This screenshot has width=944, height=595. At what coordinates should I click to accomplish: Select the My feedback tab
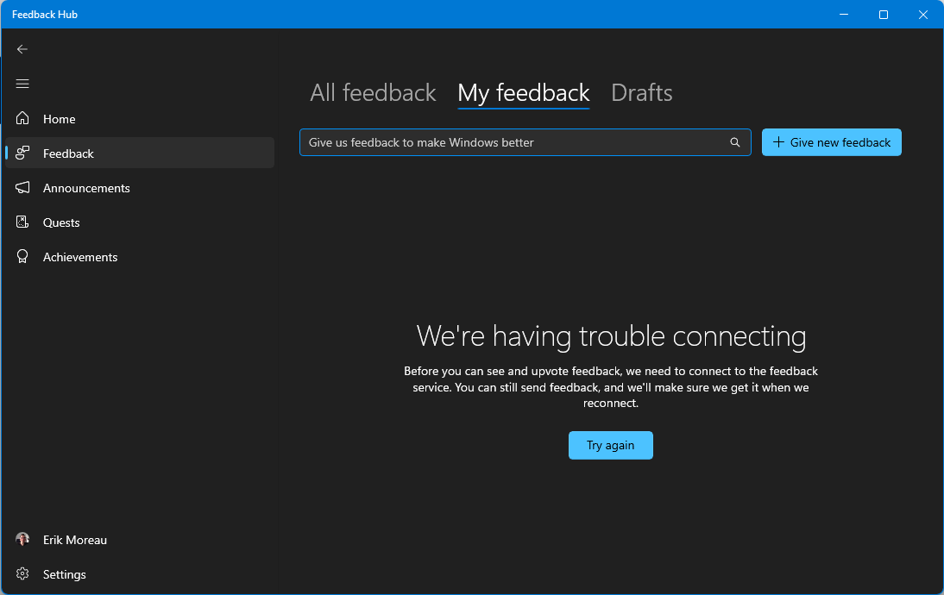[x=523, y=93]
